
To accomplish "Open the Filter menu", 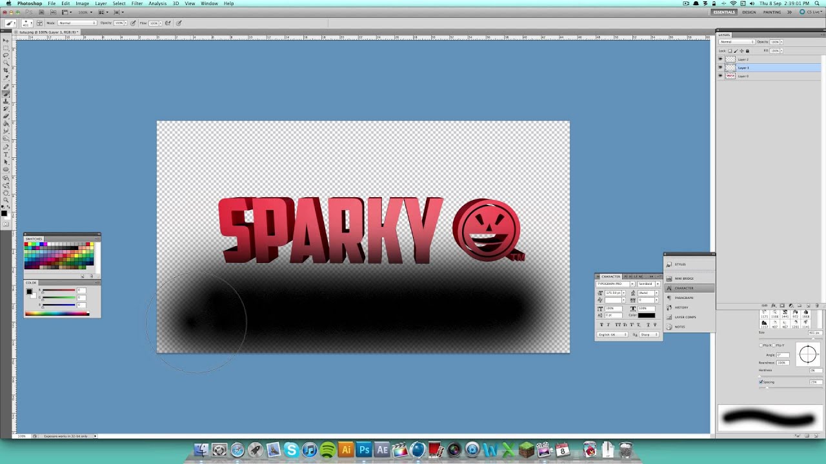I will coord(137,3).
